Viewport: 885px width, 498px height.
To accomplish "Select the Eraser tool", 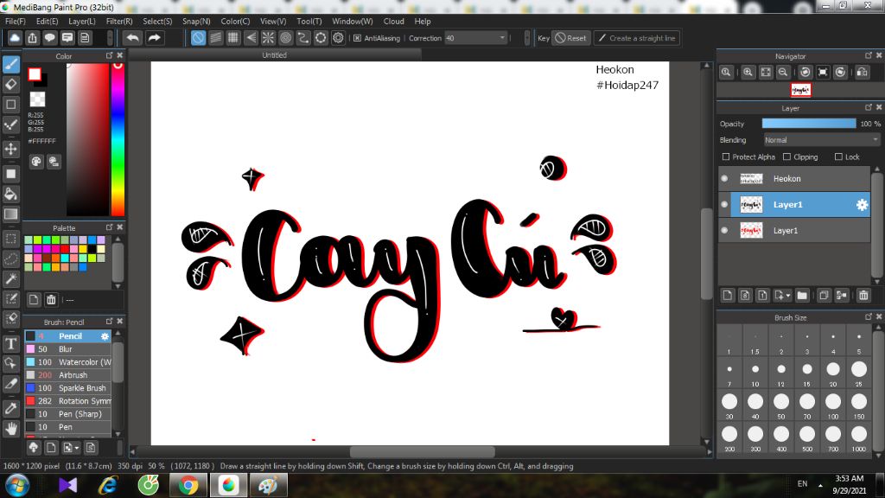I will 10,85.
